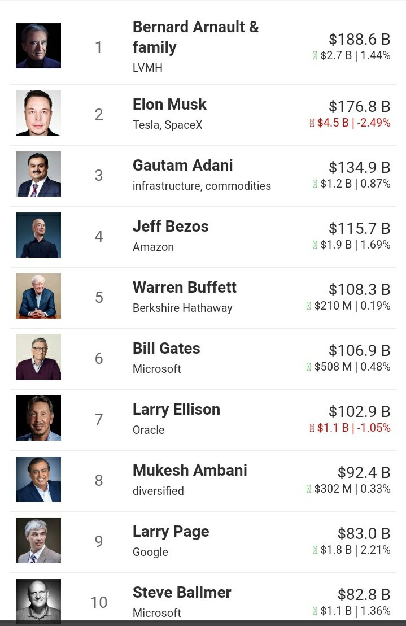406x626 pixels.
Task: Click Elon Musk's portrait thumbnail
Action: coord(38,113)
